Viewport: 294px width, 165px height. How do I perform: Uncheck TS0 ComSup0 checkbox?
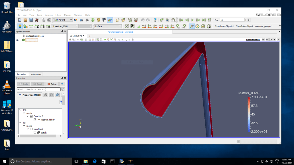(31, 116)
